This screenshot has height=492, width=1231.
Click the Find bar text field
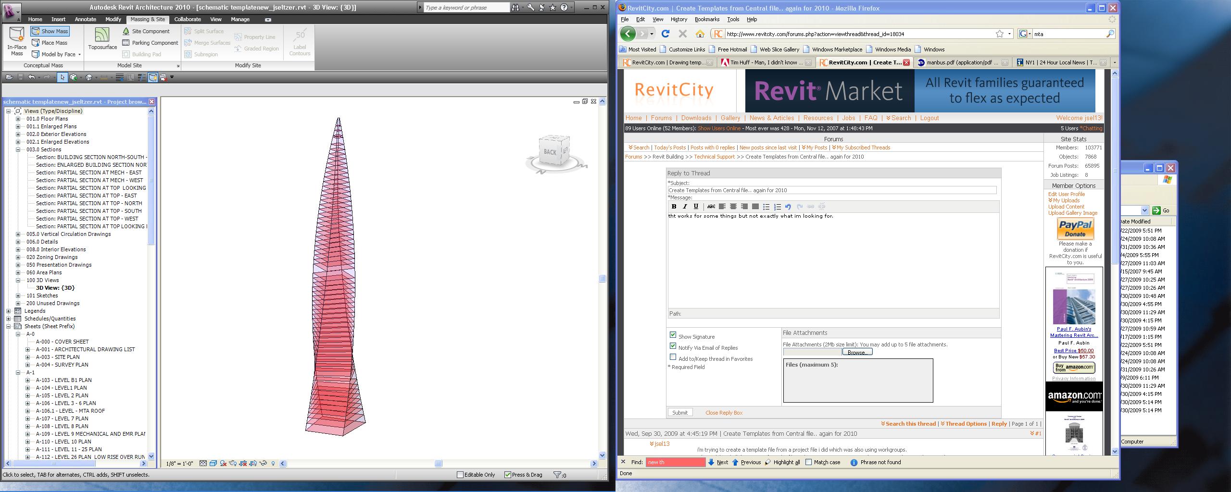pyautogui.click(x=675, y=462)
